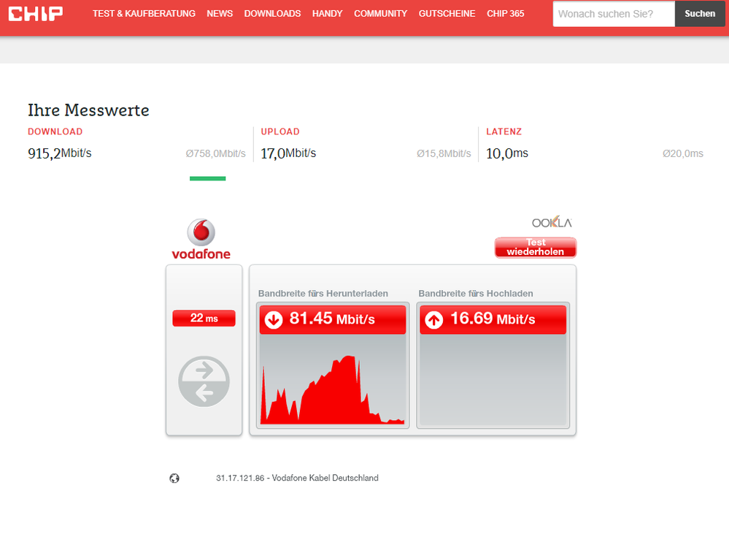Open the Test & Kaufberatung menu
Screen dimensions: 729x545
click(x=144, y=13)
